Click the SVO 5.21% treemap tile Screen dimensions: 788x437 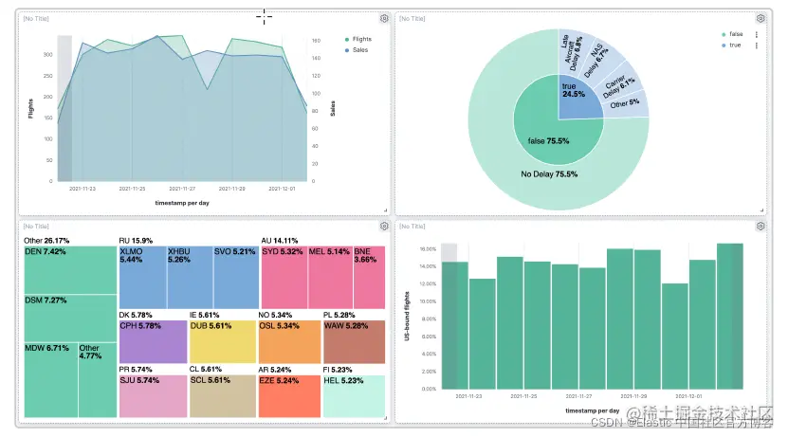(x=236, y=277)
